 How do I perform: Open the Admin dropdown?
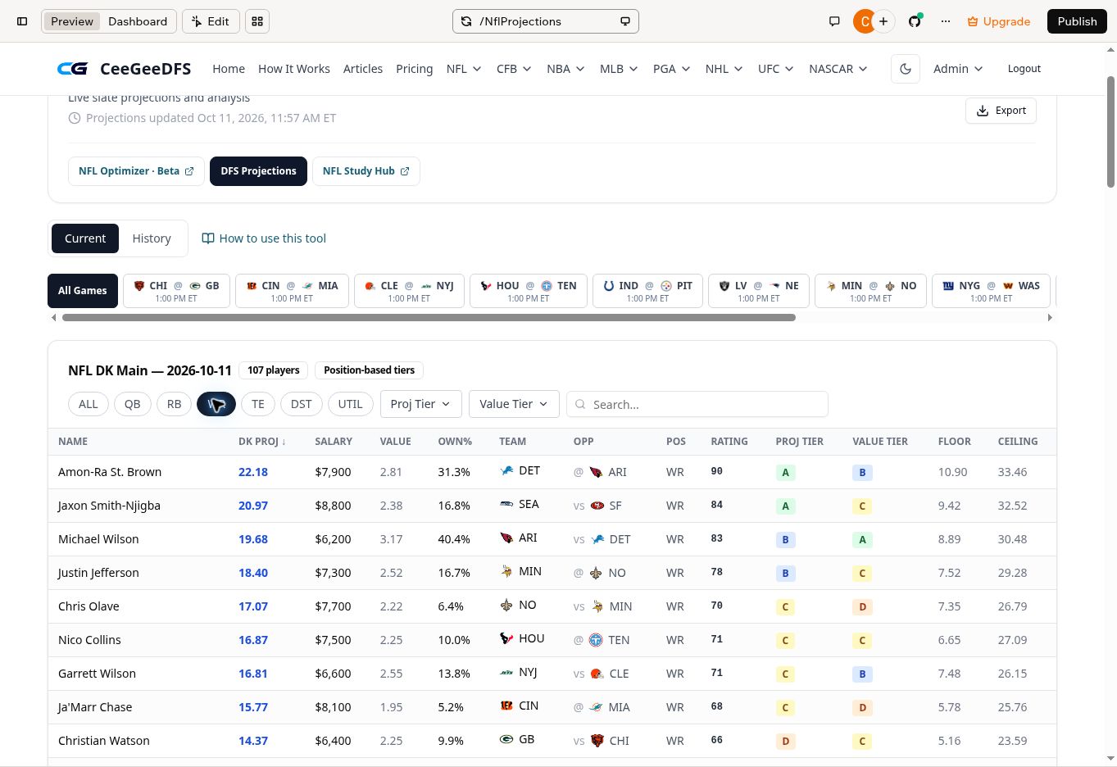958,69
